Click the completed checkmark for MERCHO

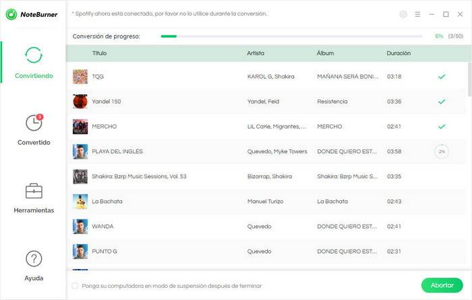441,126
